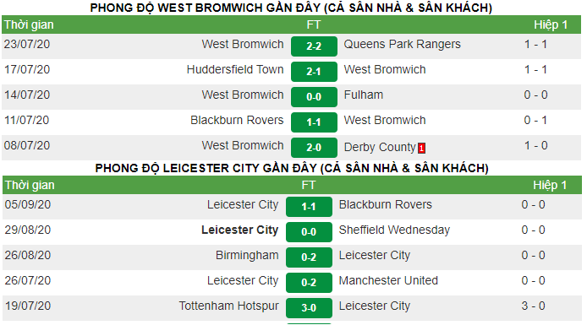Open the 3-0 Tottenham Hotspur score badge
This screenshot has width=587, height=325.
tap(309, 308)
